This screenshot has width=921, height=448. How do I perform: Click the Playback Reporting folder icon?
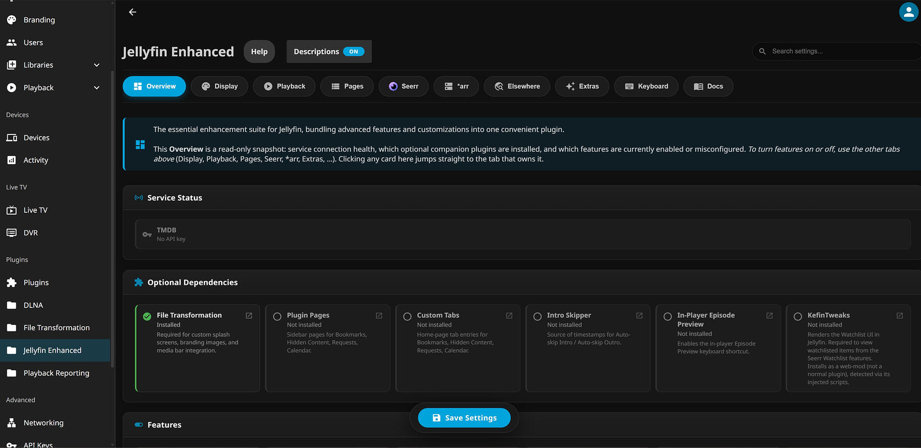click(11, 373)
